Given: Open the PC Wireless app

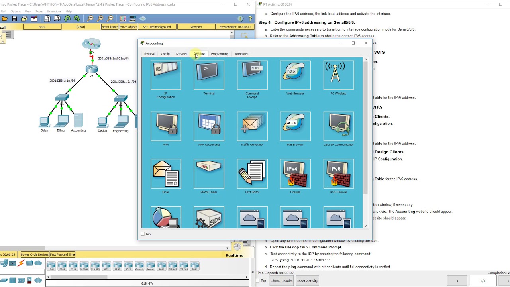Looking at the screenshot, I should tap(338, 75).
